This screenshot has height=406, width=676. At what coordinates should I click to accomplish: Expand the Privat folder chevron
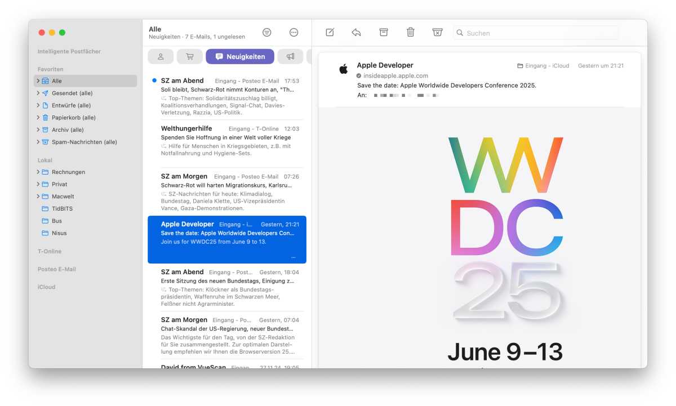coord(38,184)
